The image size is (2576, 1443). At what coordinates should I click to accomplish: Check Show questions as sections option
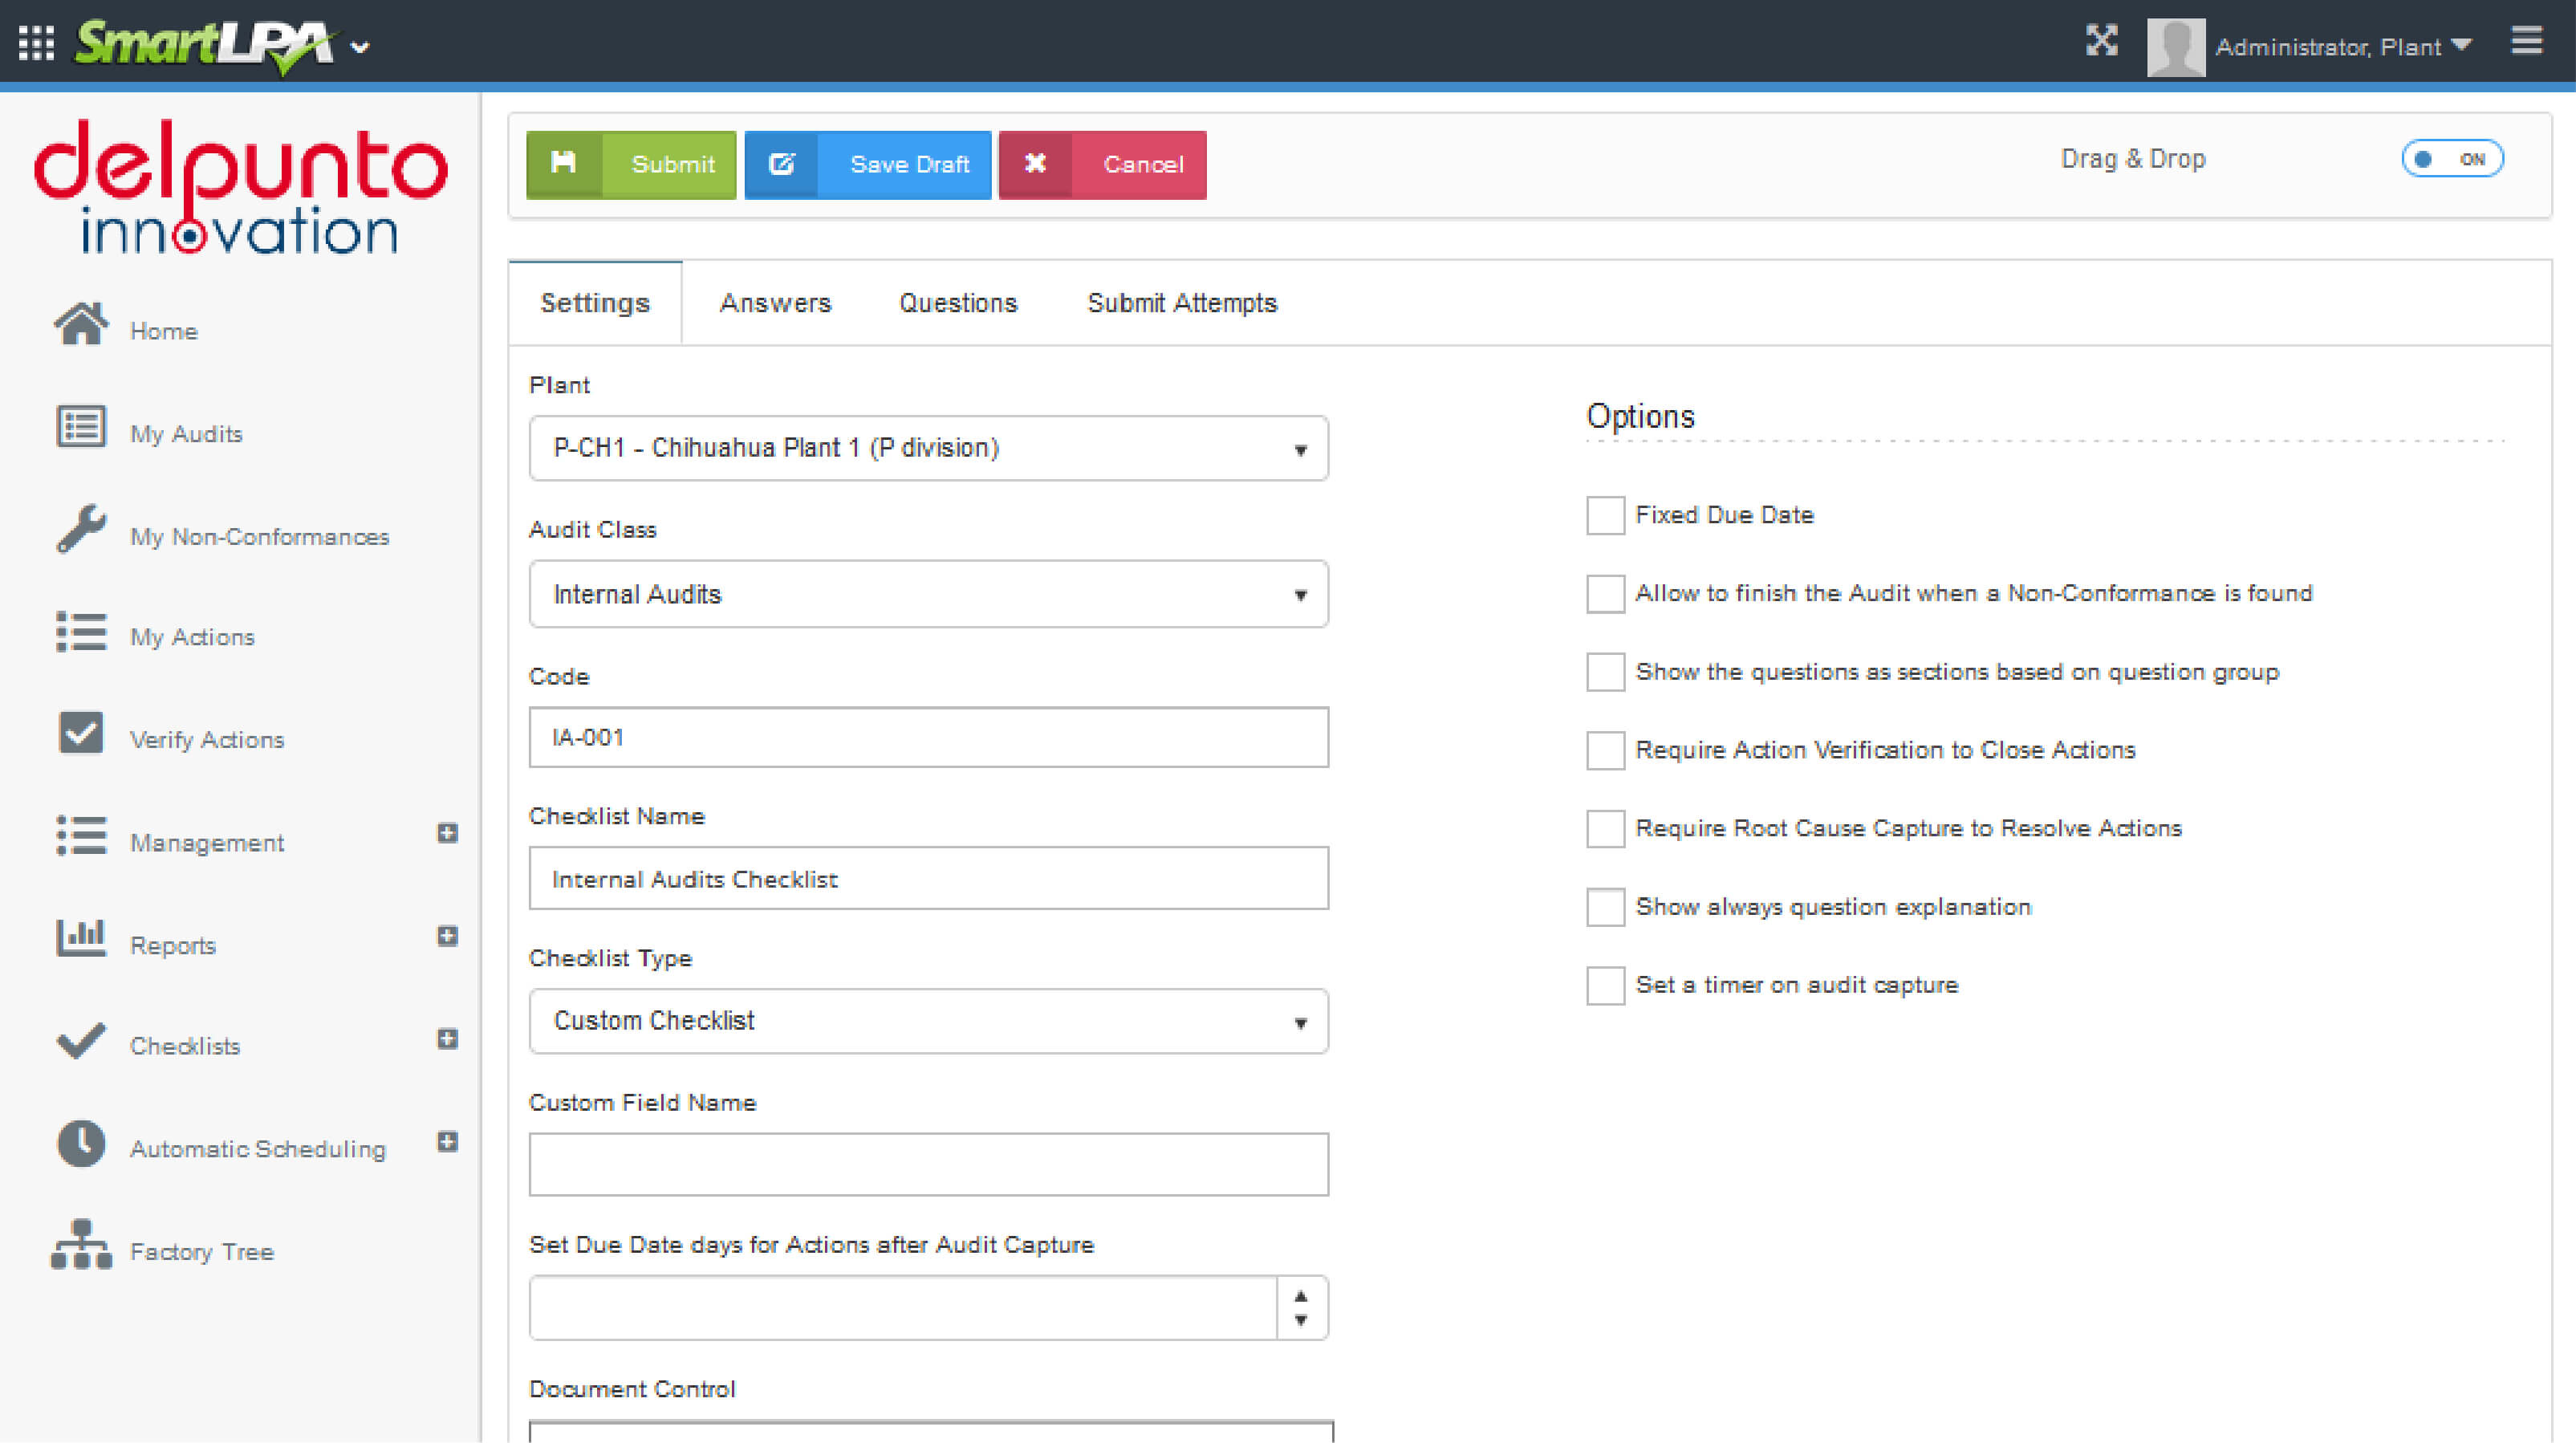pos(1605,672)
